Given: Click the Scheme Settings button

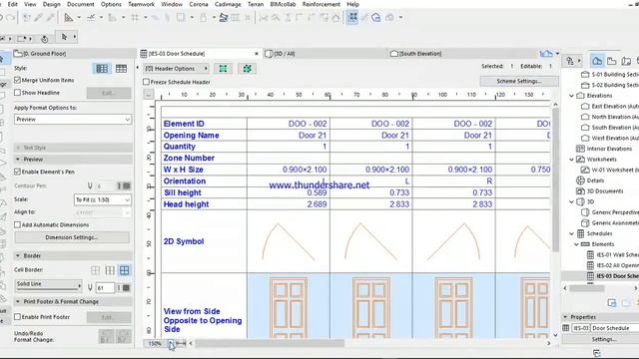Looking at the screenshot, I should pyautogui.click(x=519, y=81).
